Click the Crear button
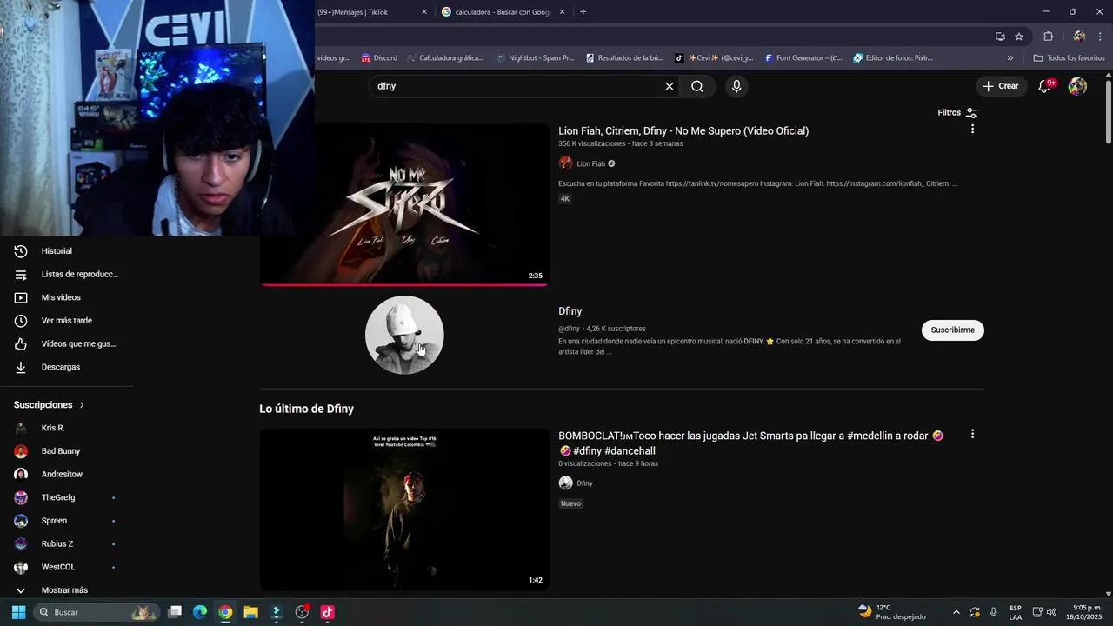1113x626 pixels. (x=1001, y=86)
